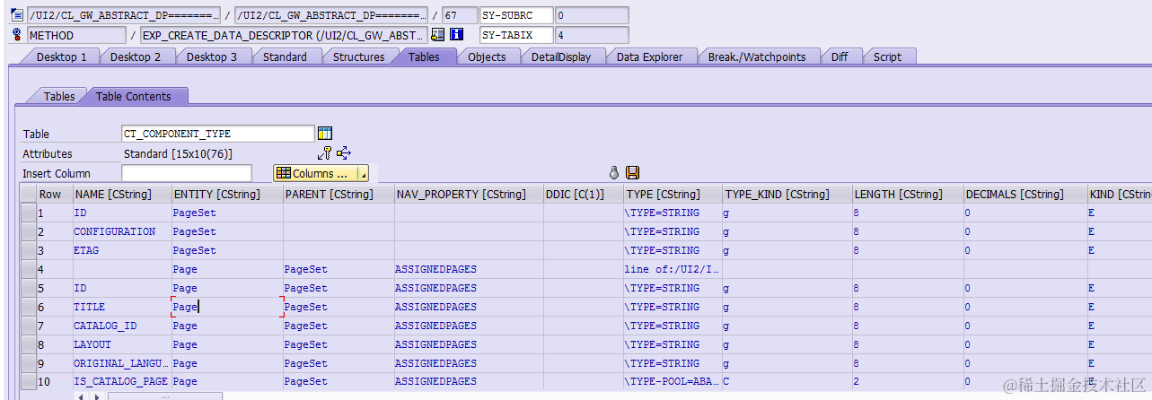The width and height of the screenshot is (1152, 400).
Task: Open the Break./Watchpoints tab
Action: point(757,57)
